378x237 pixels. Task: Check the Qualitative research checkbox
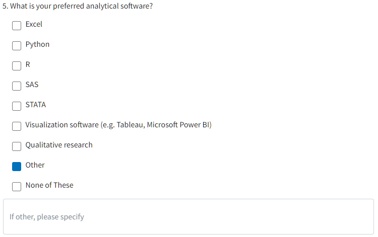(17, 146)
